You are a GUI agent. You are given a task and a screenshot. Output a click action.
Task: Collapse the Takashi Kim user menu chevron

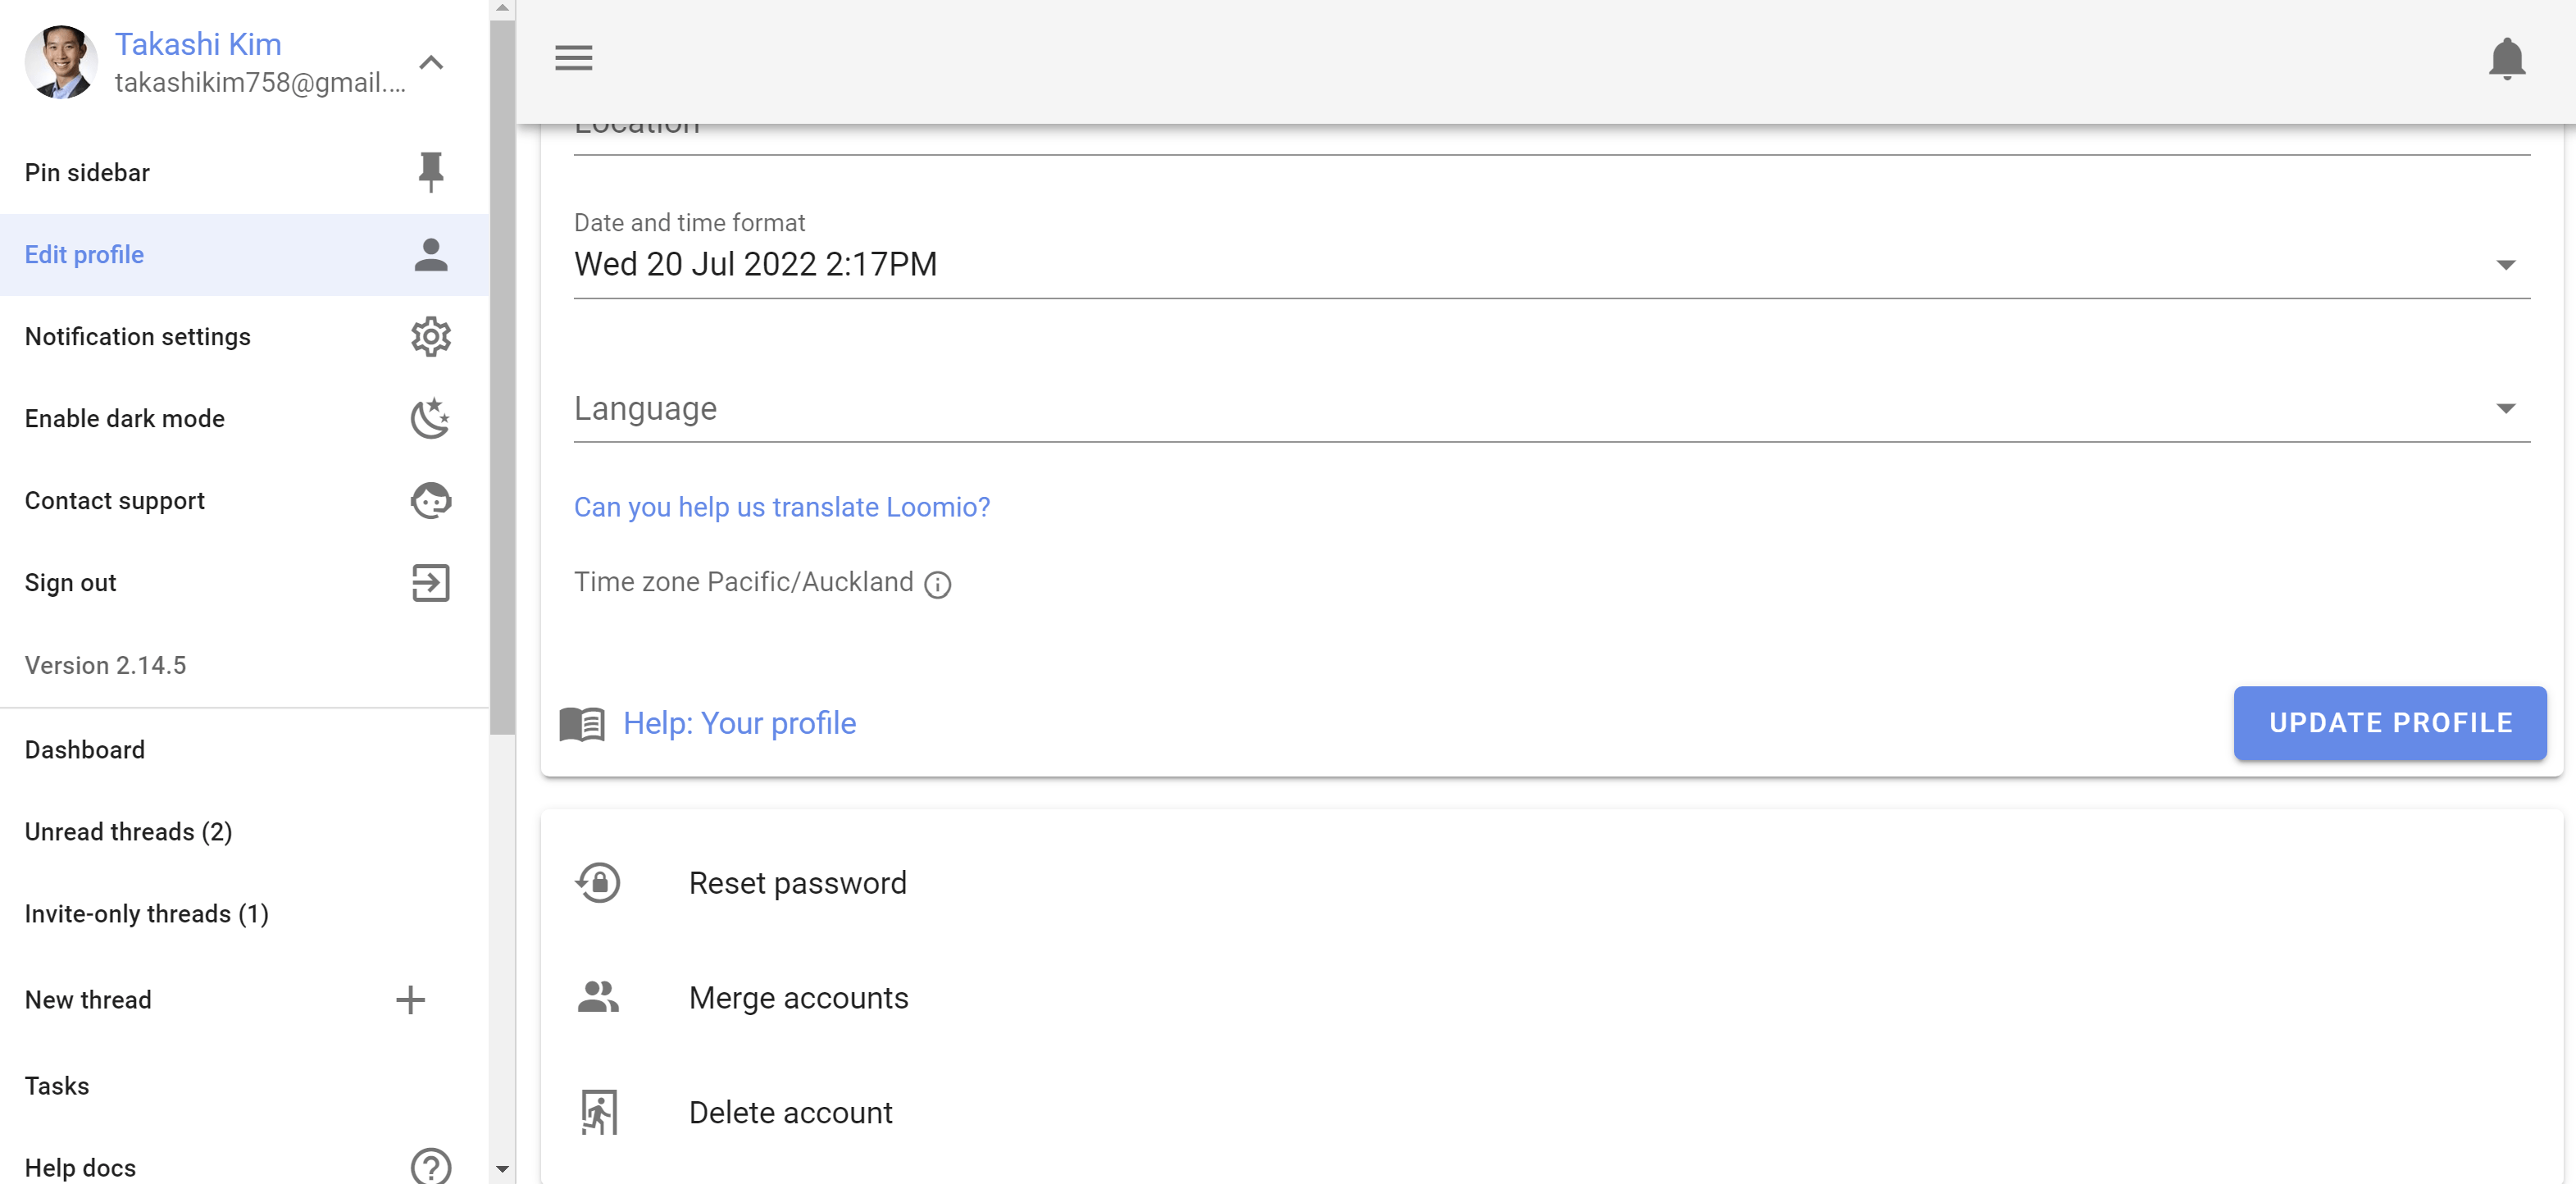[430, 62]
